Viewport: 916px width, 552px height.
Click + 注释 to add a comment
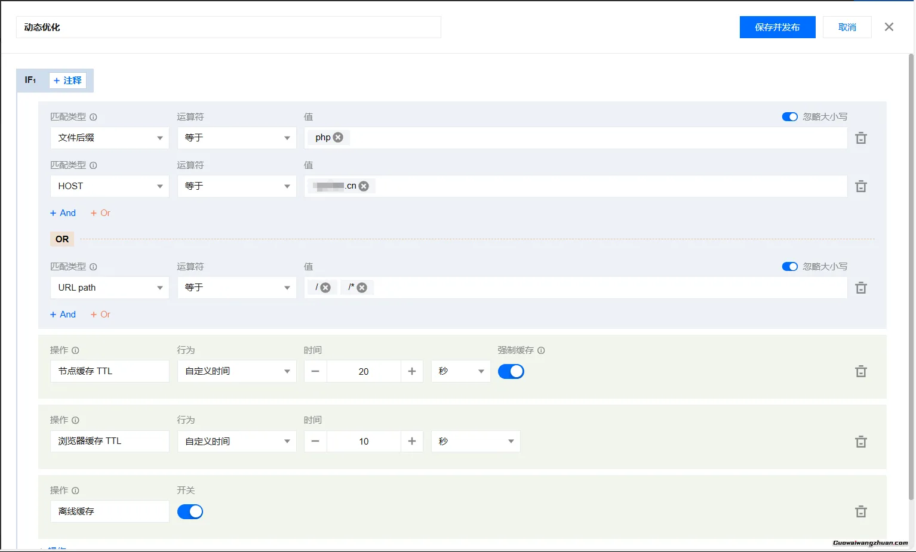pyautogui.click(x=67, y=81)
